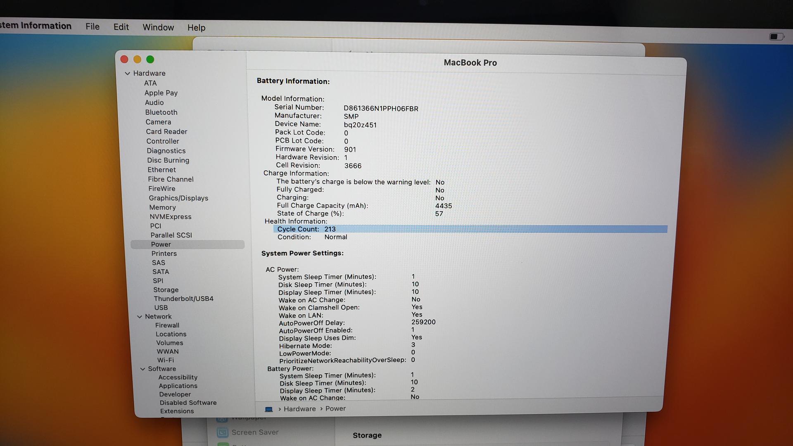This screenshot has height=446, width=793.
Task: Select USB in the sidebar
Action: (161, 308)
